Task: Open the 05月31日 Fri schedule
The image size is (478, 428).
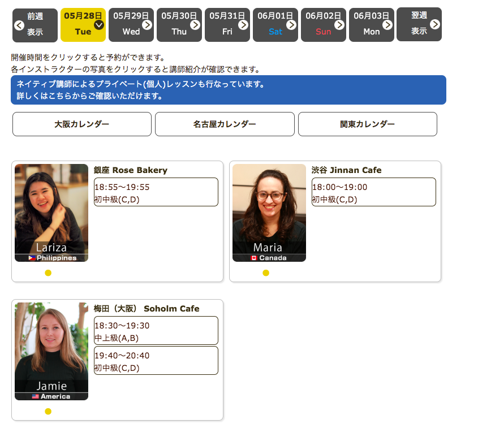Action: point(227,25)
